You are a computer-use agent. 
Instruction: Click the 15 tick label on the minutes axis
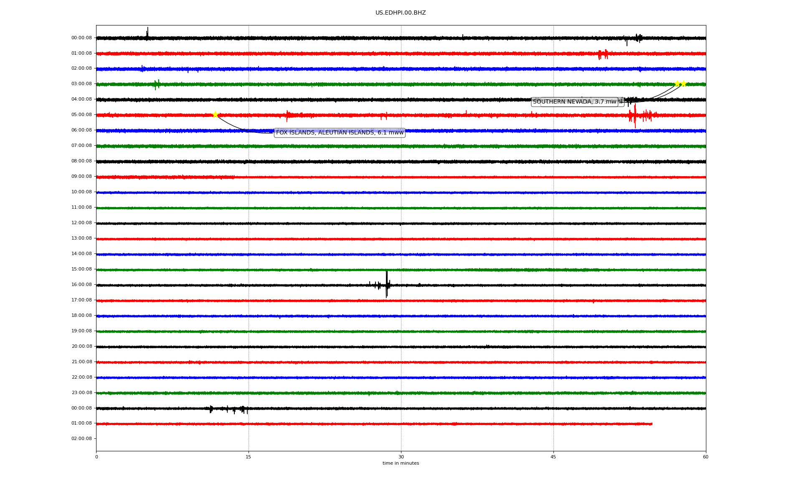tap(249, 457)
